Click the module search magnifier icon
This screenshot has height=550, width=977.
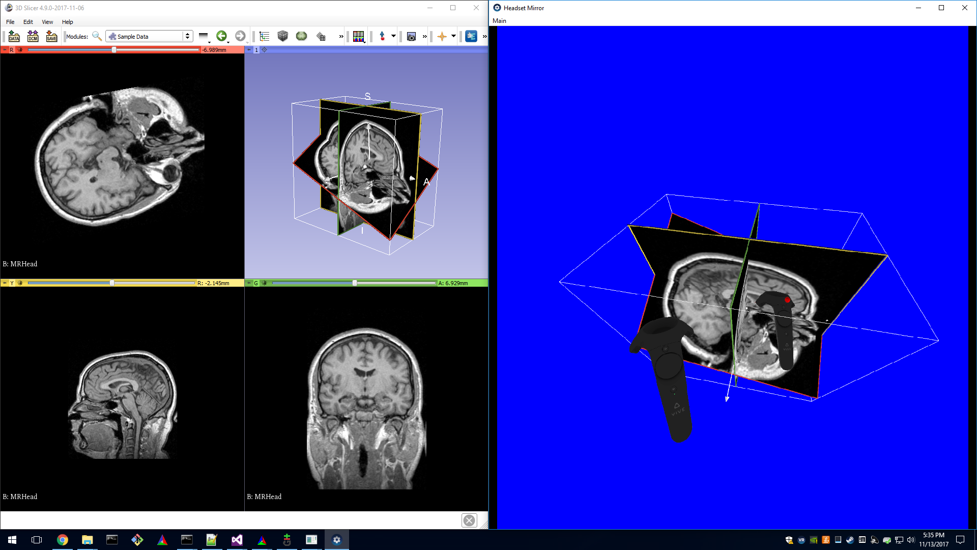97,36
